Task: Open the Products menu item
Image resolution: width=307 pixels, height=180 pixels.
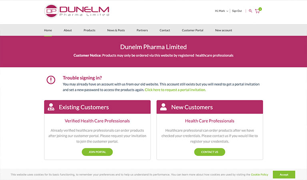Action: [x=90, y=30]
